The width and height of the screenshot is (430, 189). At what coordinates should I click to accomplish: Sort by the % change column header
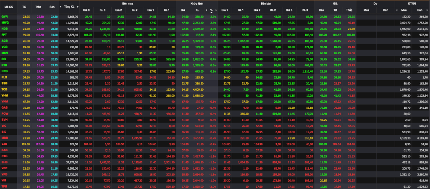tap(211, 10)
